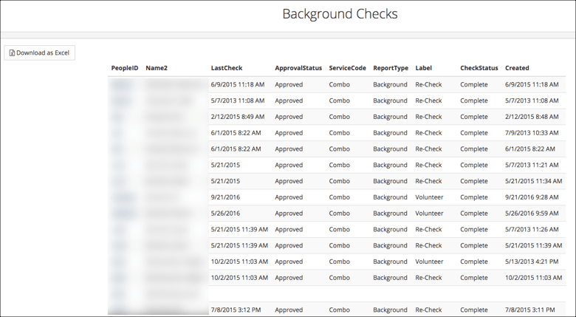Image resolution: width=576 pixels, height=317 pixels.
Task: Select Created cell 6/9/2015 11:18 AM
Action: click(532, 84)
